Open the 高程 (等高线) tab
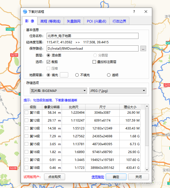The height and width of the screenshot is (188, 170). click(50, 21)
